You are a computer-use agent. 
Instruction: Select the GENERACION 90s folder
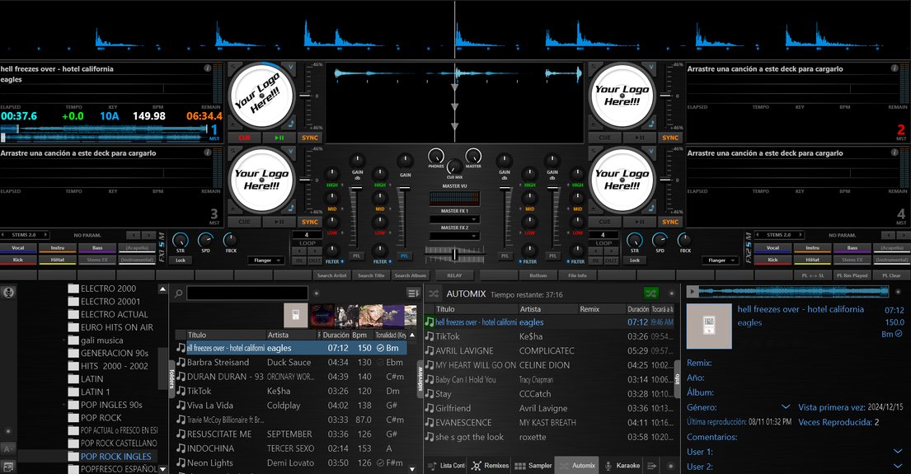pos(115,353)
